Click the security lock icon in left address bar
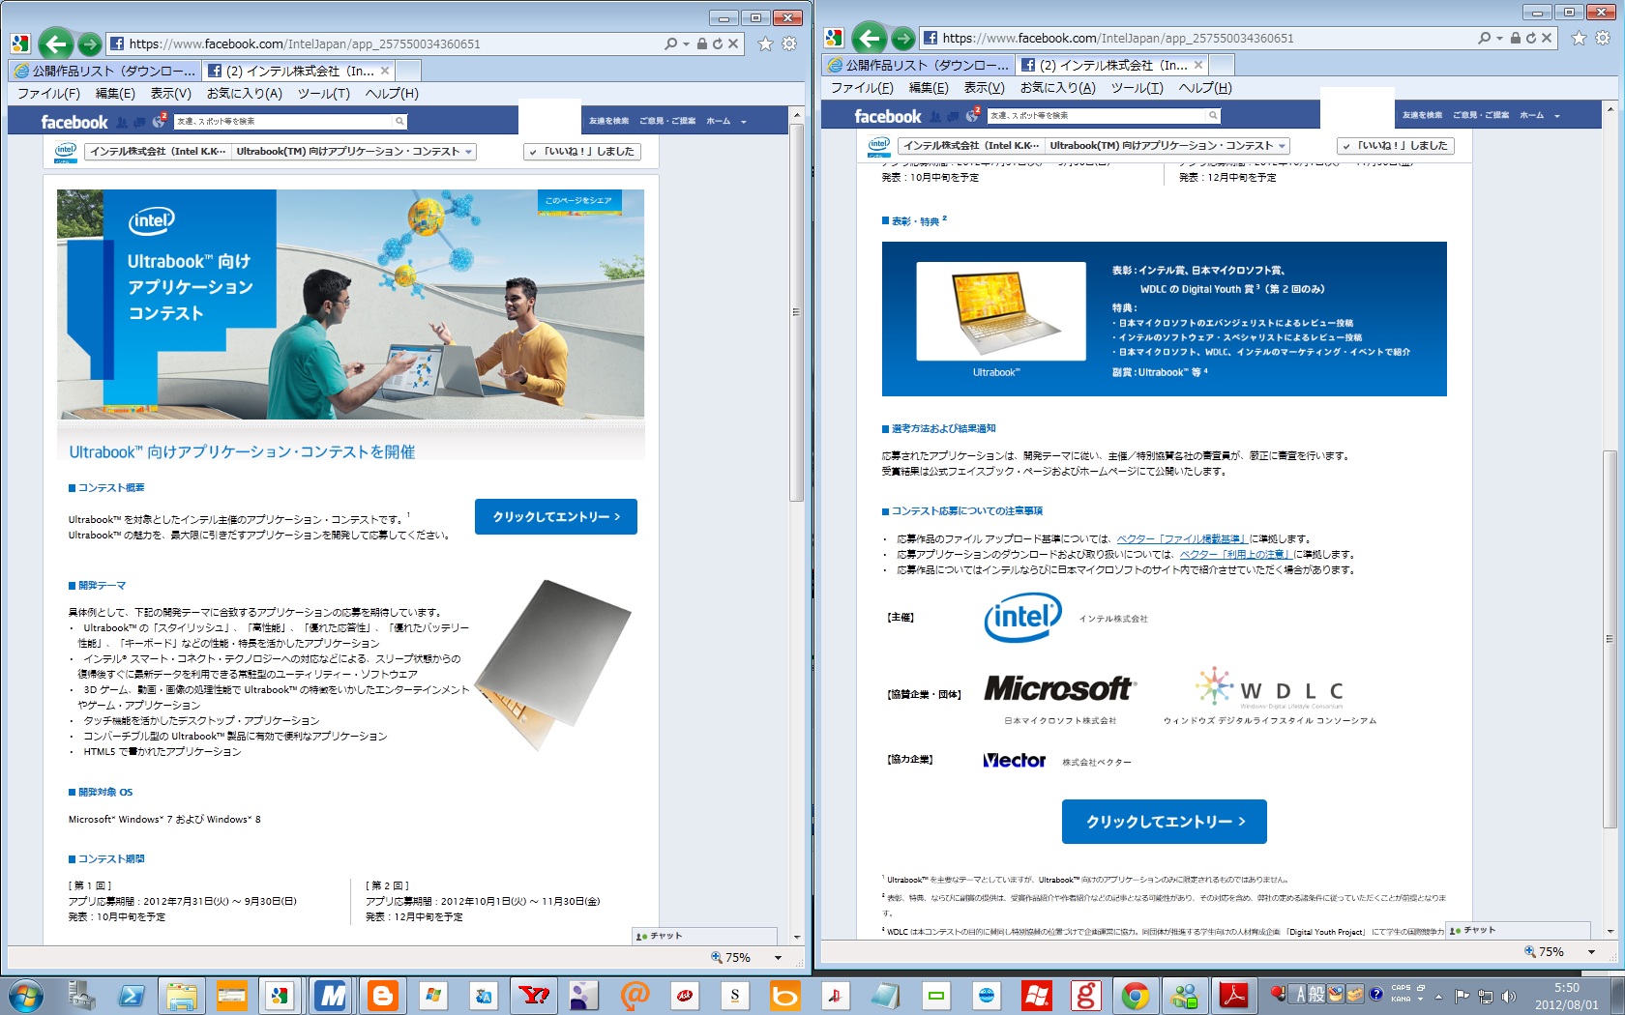 pos(702,43)
